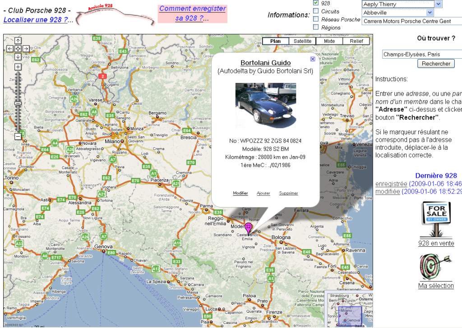462x328 pixels.
Task: Click the Genova city label on map
Action: click(103, 247)
